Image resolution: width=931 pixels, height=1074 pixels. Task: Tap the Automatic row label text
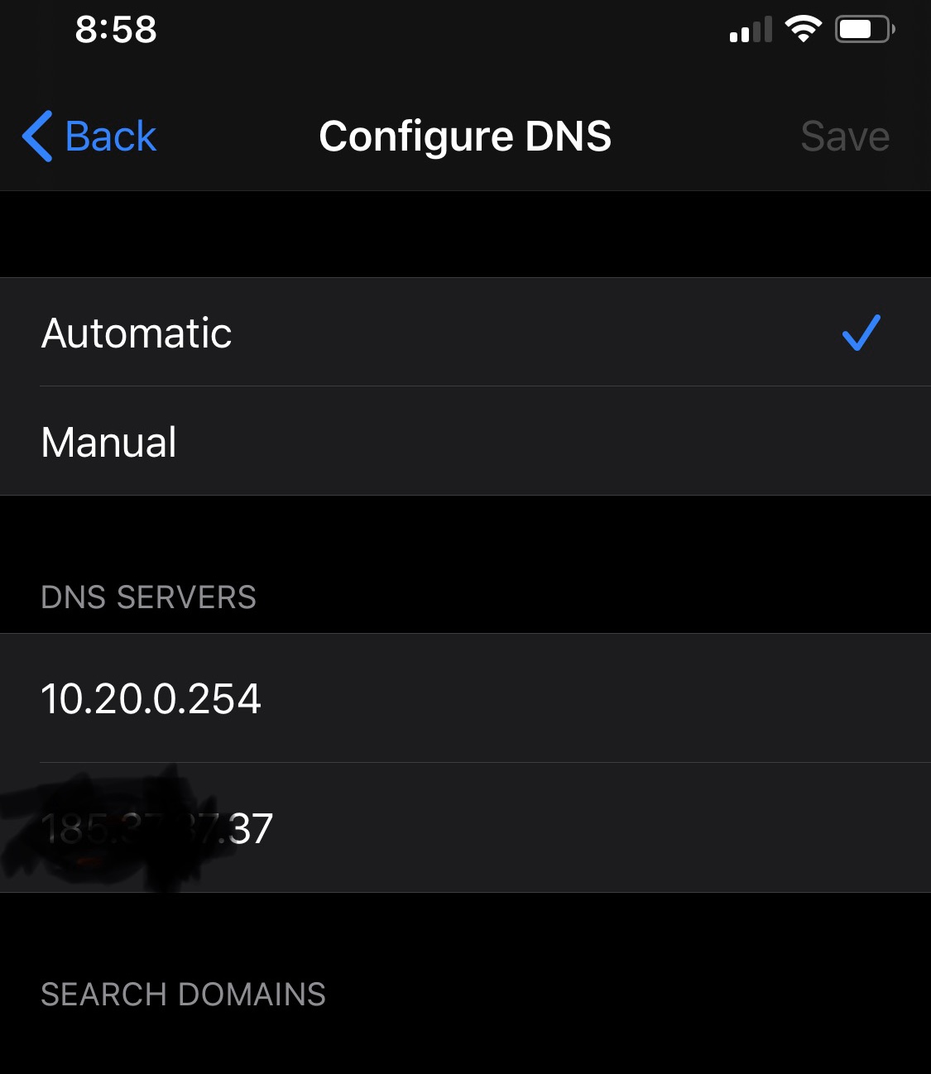click(137, 333)
